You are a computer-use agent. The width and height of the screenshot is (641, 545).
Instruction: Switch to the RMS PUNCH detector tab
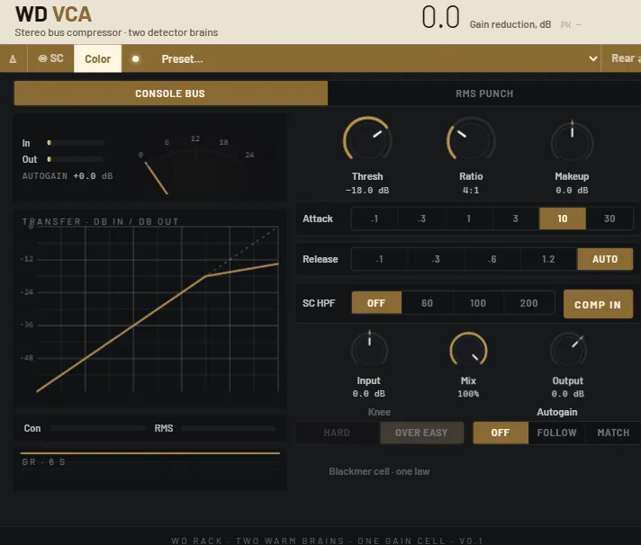[x=484, y=94]
